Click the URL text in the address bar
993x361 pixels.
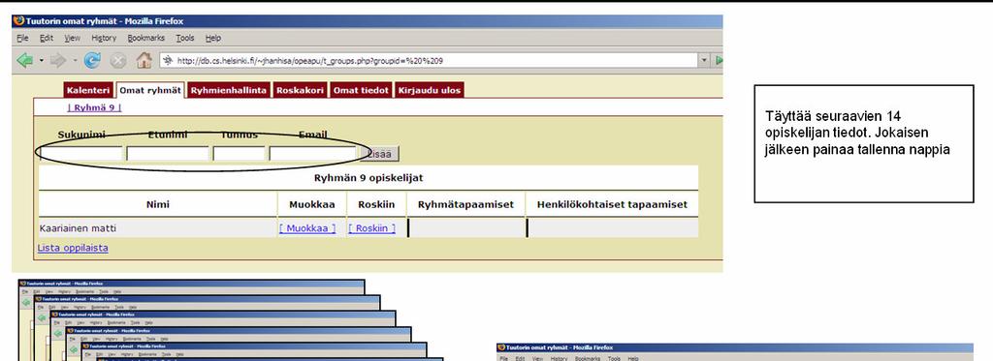point(309,61)
